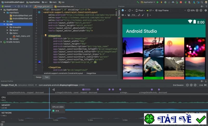208x126 pixels.
Task: Expand the Gradle Scripts tree node
Action: pos(2,42)
